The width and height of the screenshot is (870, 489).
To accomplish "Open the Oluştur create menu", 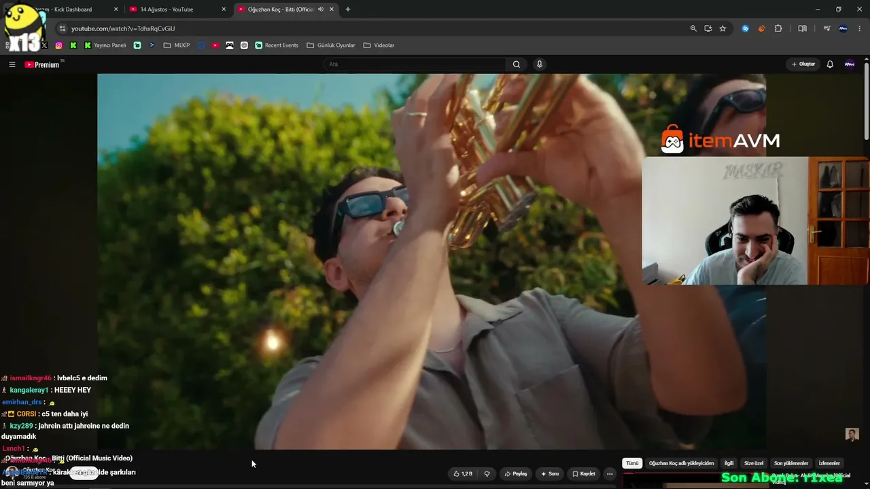I will tap(803, 65).
